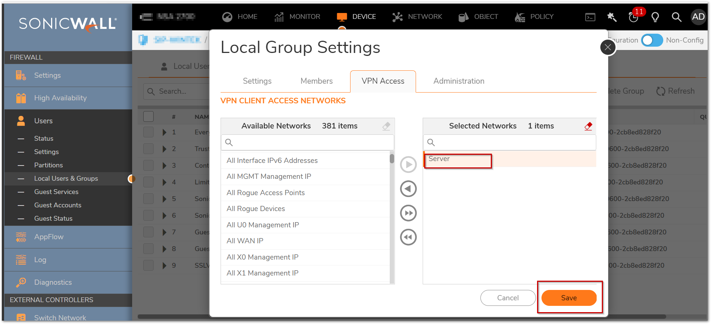Click the add-selected right arrow button
This screenshot has height=324, width=711.
pyautogui.click(x=408, y=164)
